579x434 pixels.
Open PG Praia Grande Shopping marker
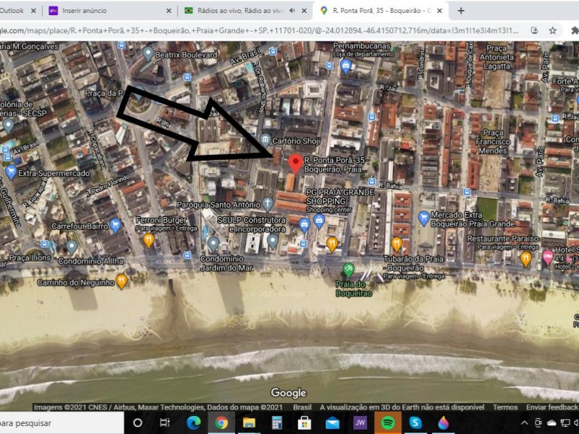319,221
